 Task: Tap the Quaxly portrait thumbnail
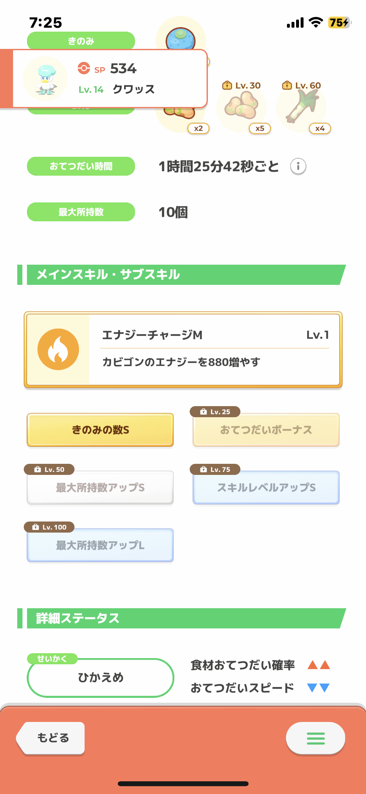click(45, 79)
